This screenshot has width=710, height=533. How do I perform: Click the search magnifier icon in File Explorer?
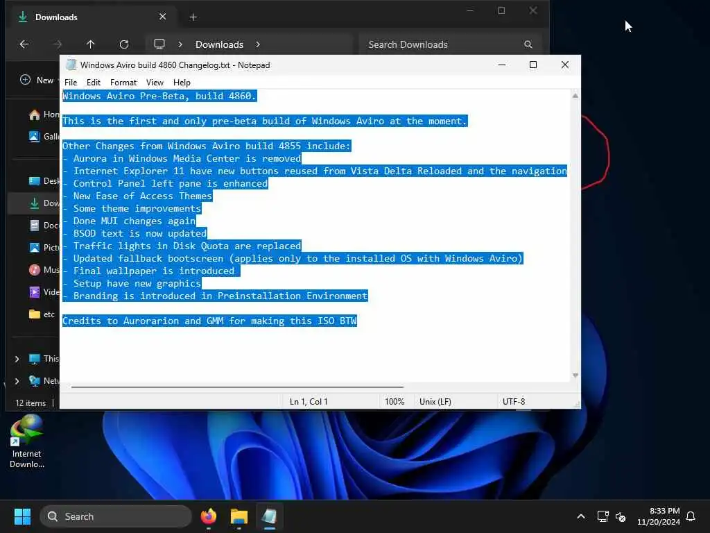pos(528,44)
